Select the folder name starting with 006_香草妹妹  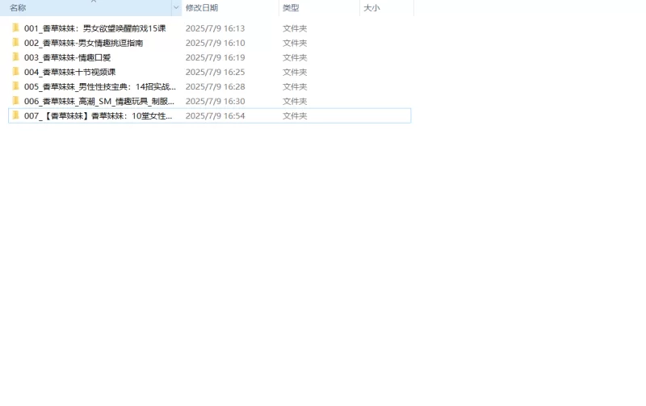99,101
